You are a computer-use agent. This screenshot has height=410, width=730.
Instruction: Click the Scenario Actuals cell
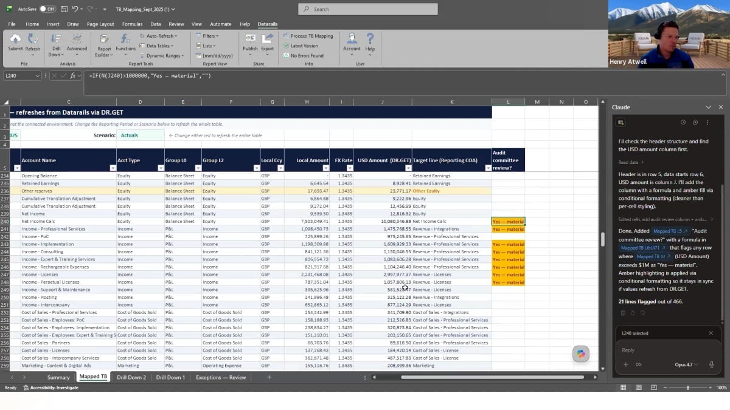pos(141,135)
